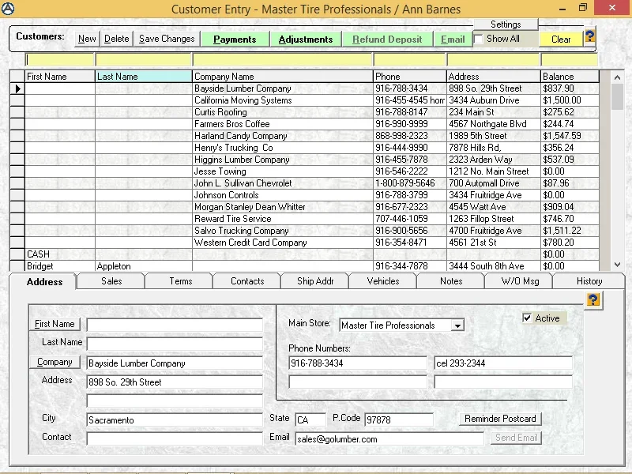Screen dimensions: 632x474
Task: Click the help icon above Active checkbox
Action: (592, 299)
